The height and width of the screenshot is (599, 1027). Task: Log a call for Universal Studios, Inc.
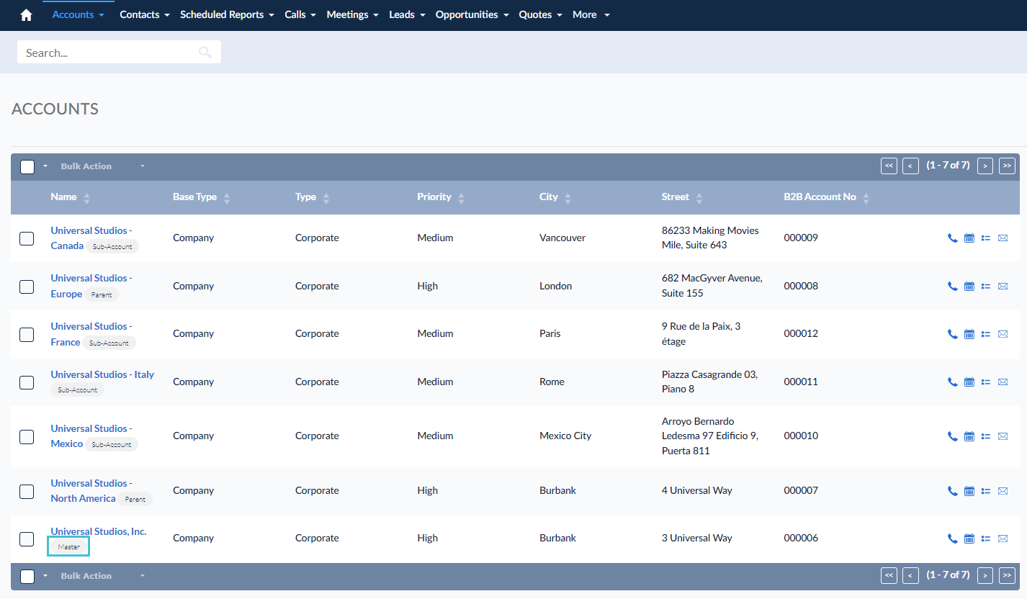pyautogui.click(x=952, y=539)
